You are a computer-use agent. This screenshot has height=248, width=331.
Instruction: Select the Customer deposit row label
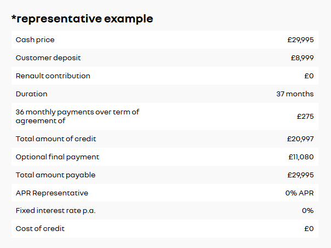coord(48,58)
